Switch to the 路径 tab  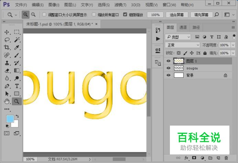(196, 27)
